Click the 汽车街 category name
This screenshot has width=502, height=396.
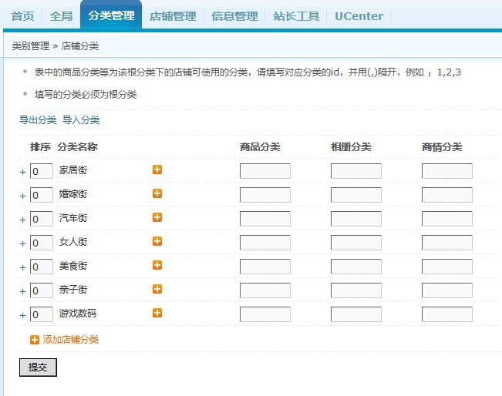(73, 218)
